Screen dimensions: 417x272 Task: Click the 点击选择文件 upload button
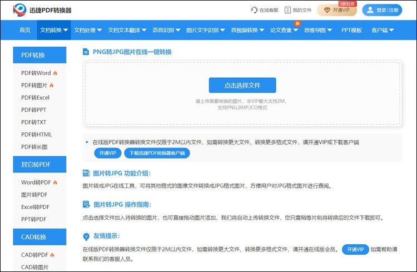click(242, 85)
